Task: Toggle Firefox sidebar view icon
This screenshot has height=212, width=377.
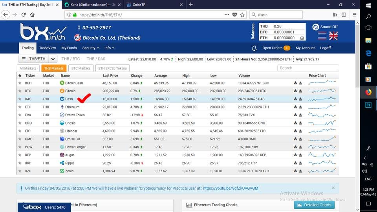Action: point(344,15)
